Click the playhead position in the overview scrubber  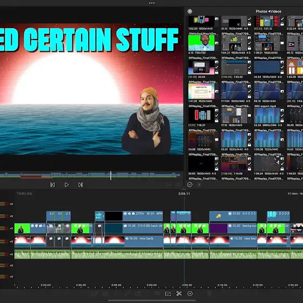click(111, 175)
